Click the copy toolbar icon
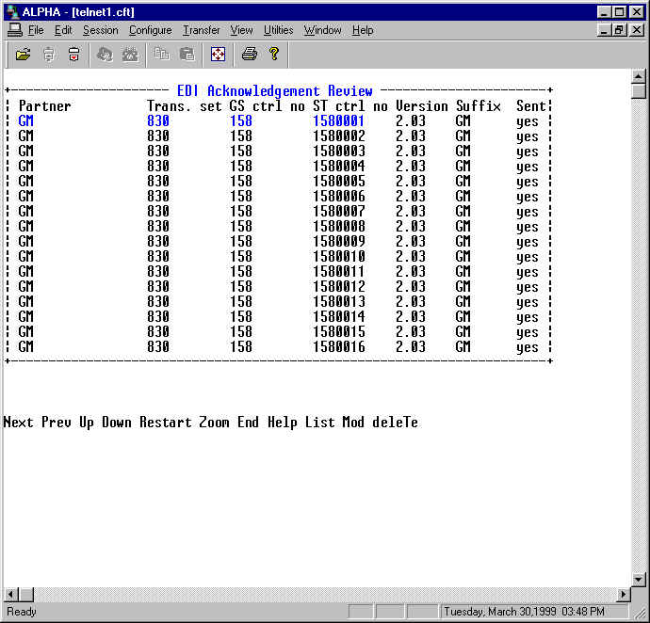Image resolution: width=650 pixels, height=623 pixels. 162,55
